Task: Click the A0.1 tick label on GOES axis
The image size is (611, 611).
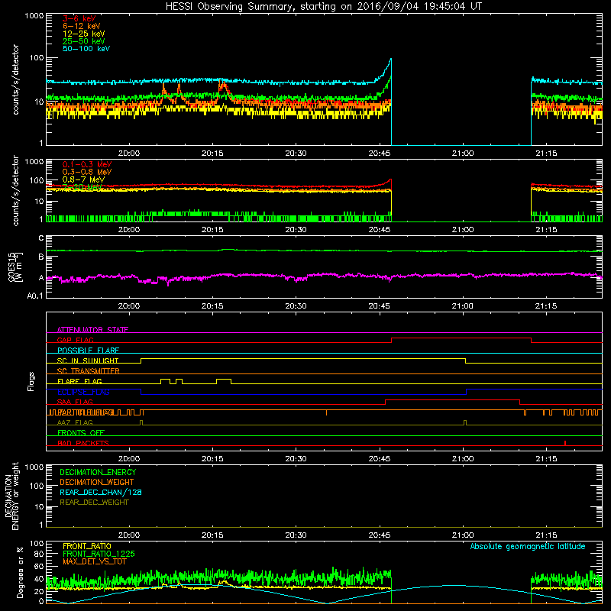Action: 35,296
